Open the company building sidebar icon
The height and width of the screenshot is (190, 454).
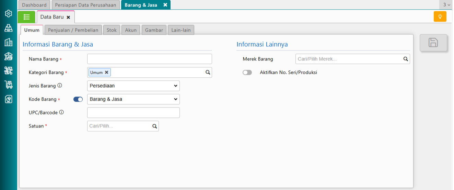point(9,42)
